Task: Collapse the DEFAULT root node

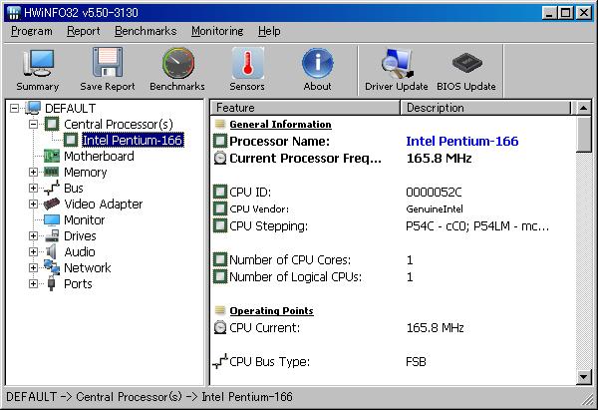Action: [x=14, y=109]
